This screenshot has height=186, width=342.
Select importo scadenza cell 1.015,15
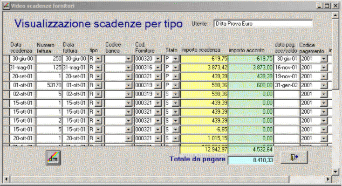pos(204,138)
